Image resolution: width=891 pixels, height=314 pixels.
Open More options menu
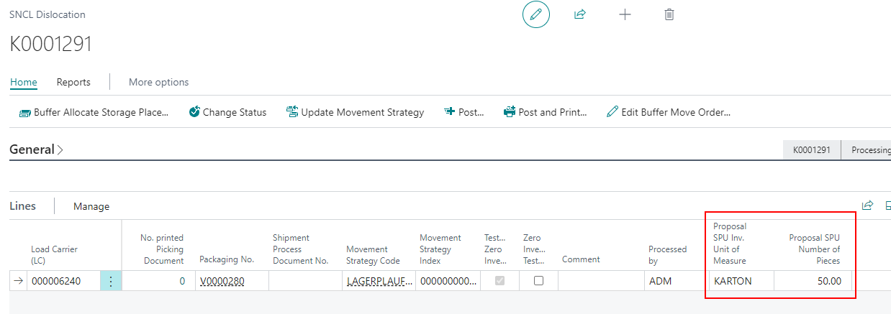pyautogui.click(x=158, y=82)
